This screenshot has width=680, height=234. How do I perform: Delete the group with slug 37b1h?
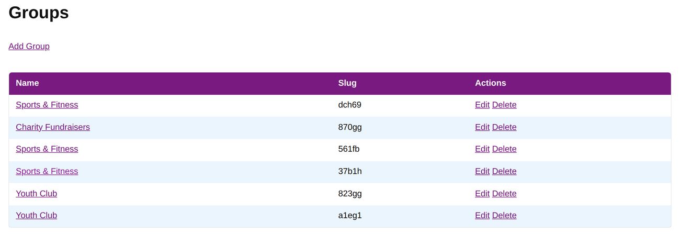504,171
